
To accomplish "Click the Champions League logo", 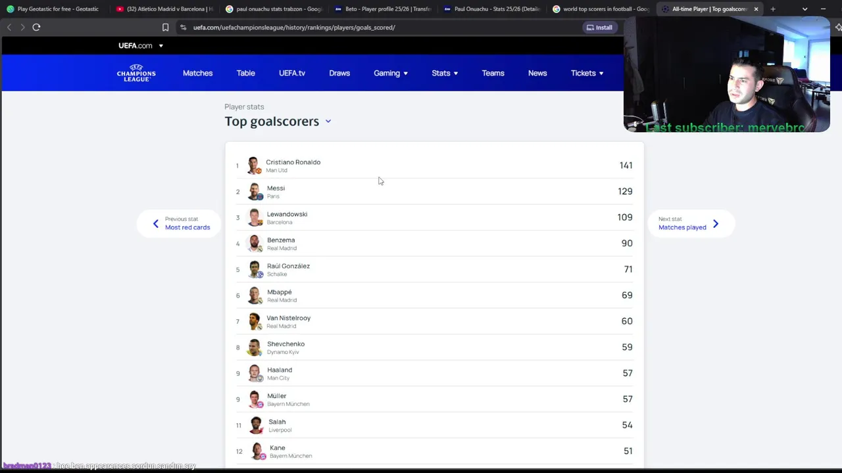I will point(136,73).
